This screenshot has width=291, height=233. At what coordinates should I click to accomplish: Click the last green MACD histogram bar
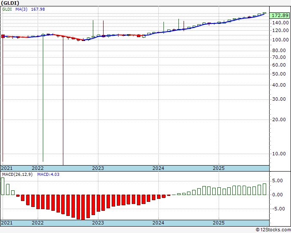pyautogui.click(x=264, y=189)
